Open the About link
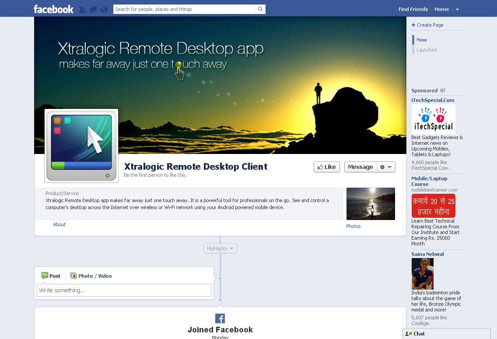Viewport: 497px width, 339px height. [59, 224]
